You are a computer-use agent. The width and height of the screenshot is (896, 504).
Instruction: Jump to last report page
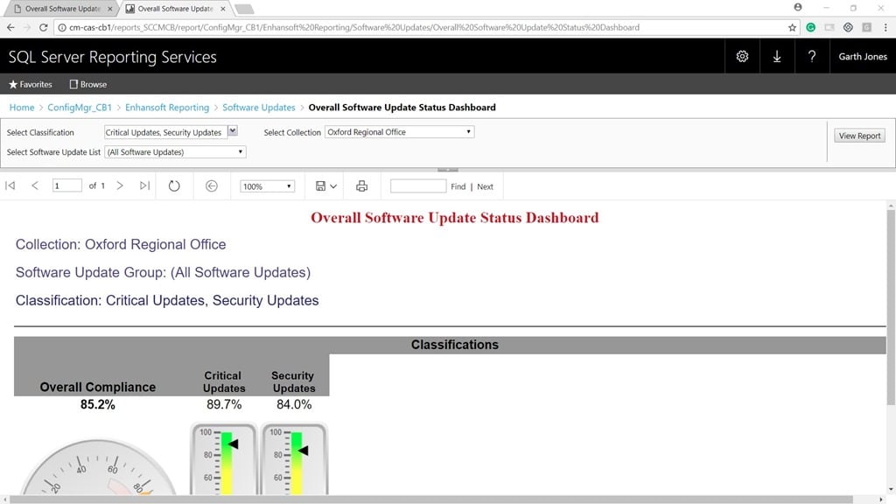[144, 185]
